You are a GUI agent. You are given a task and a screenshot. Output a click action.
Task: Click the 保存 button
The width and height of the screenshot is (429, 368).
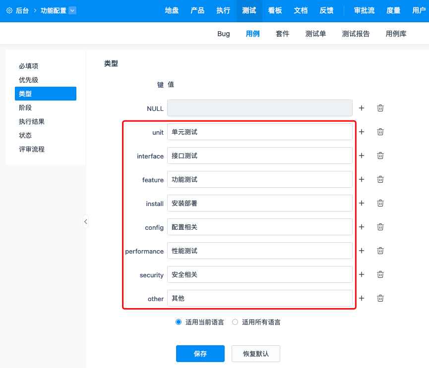(200, 354)
